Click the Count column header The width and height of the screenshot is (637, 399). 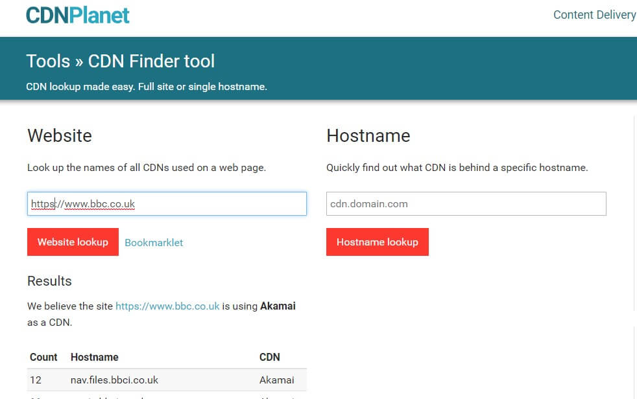(43, 357)
